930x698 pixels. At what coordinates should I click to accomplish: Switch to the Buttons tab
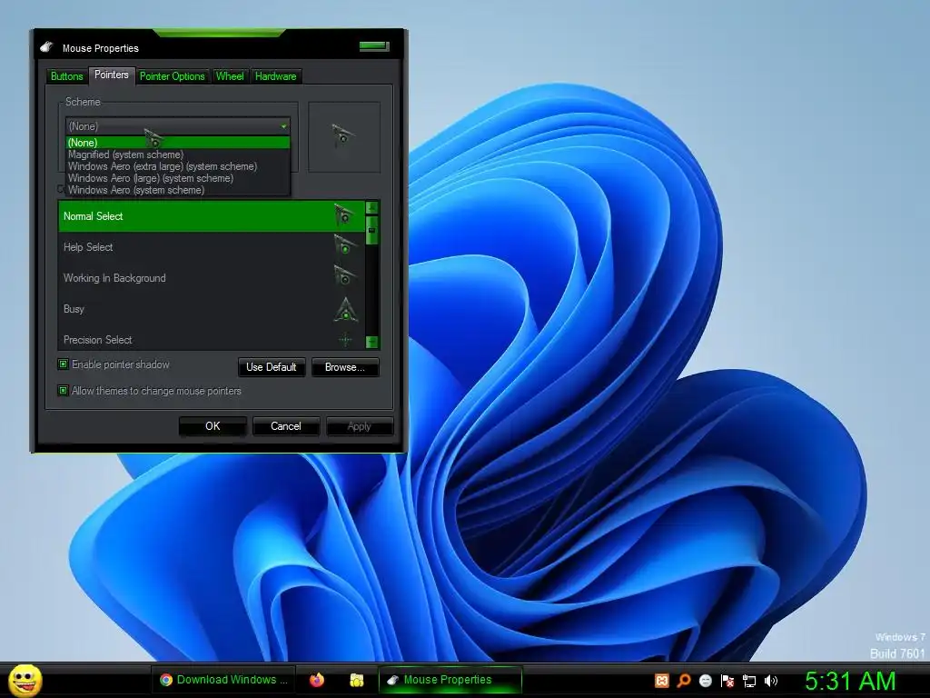66,76
